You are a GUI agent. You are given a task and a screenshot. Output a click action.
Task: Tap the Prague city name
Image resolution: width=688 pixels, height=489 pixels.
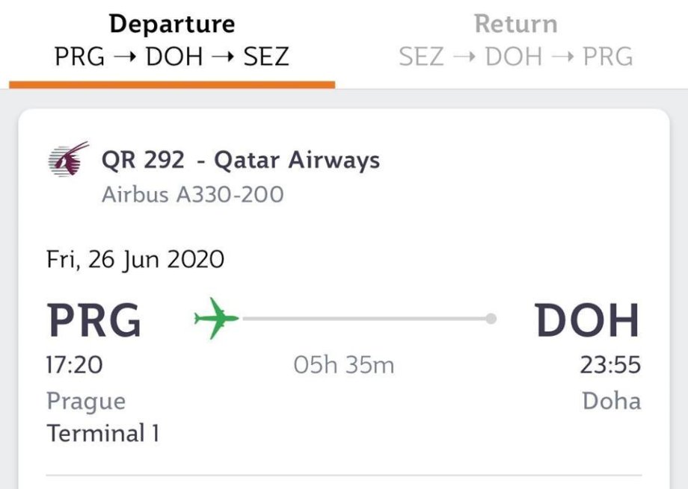click(86, 401)
